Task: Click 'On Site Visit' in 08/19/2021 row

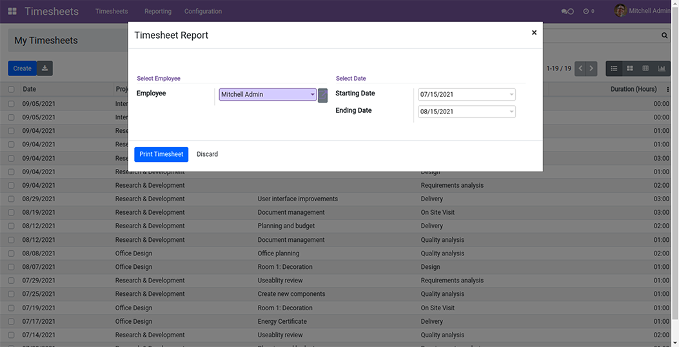Action: pyautogui.click(x=438, y=212)
